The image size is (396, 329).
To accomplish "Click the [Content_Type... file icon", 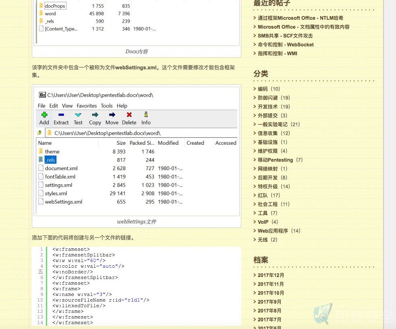I will tap(41, 29).
